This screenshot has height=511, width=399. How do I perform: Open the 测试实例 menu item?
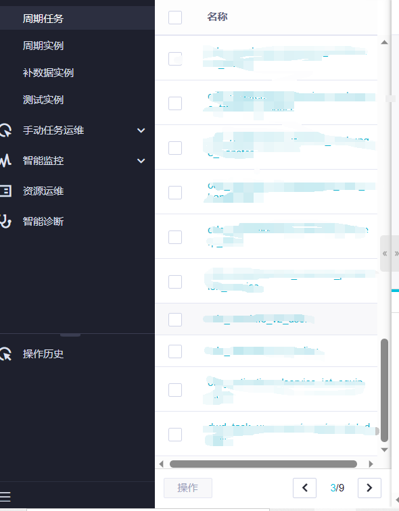[43, 100]
